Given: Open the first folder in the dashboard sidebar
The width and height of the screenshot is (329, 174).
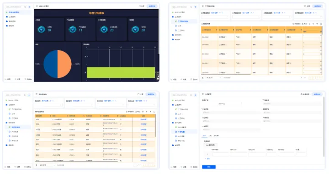Looking at the screenshot, I should pos(11,17).
